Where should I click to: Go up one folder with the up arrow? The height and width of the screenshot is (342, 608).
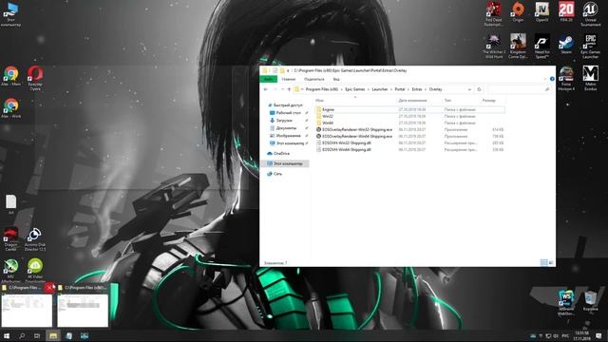pyautogui.click(x=289, y=89)
